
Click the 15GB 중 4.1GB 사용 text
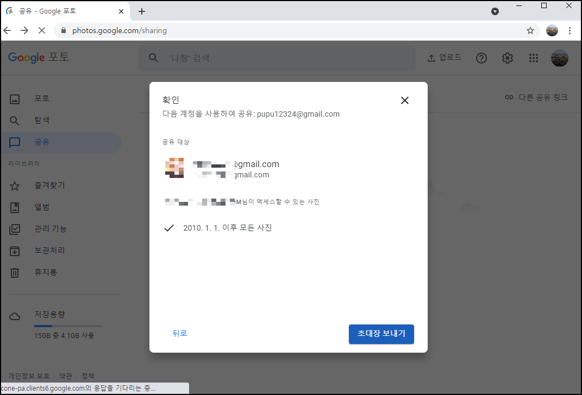(64, 336)
